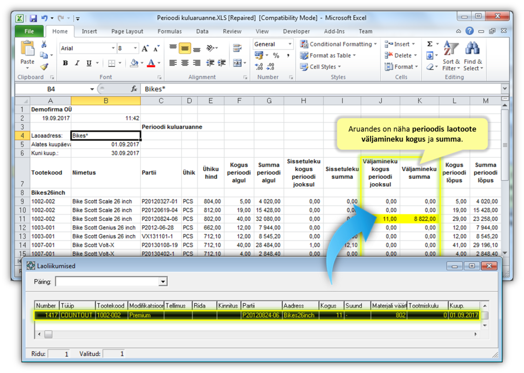The image size is (524, 373).
Task: Click Increase Decimal icon
Action: coord(259,67)
